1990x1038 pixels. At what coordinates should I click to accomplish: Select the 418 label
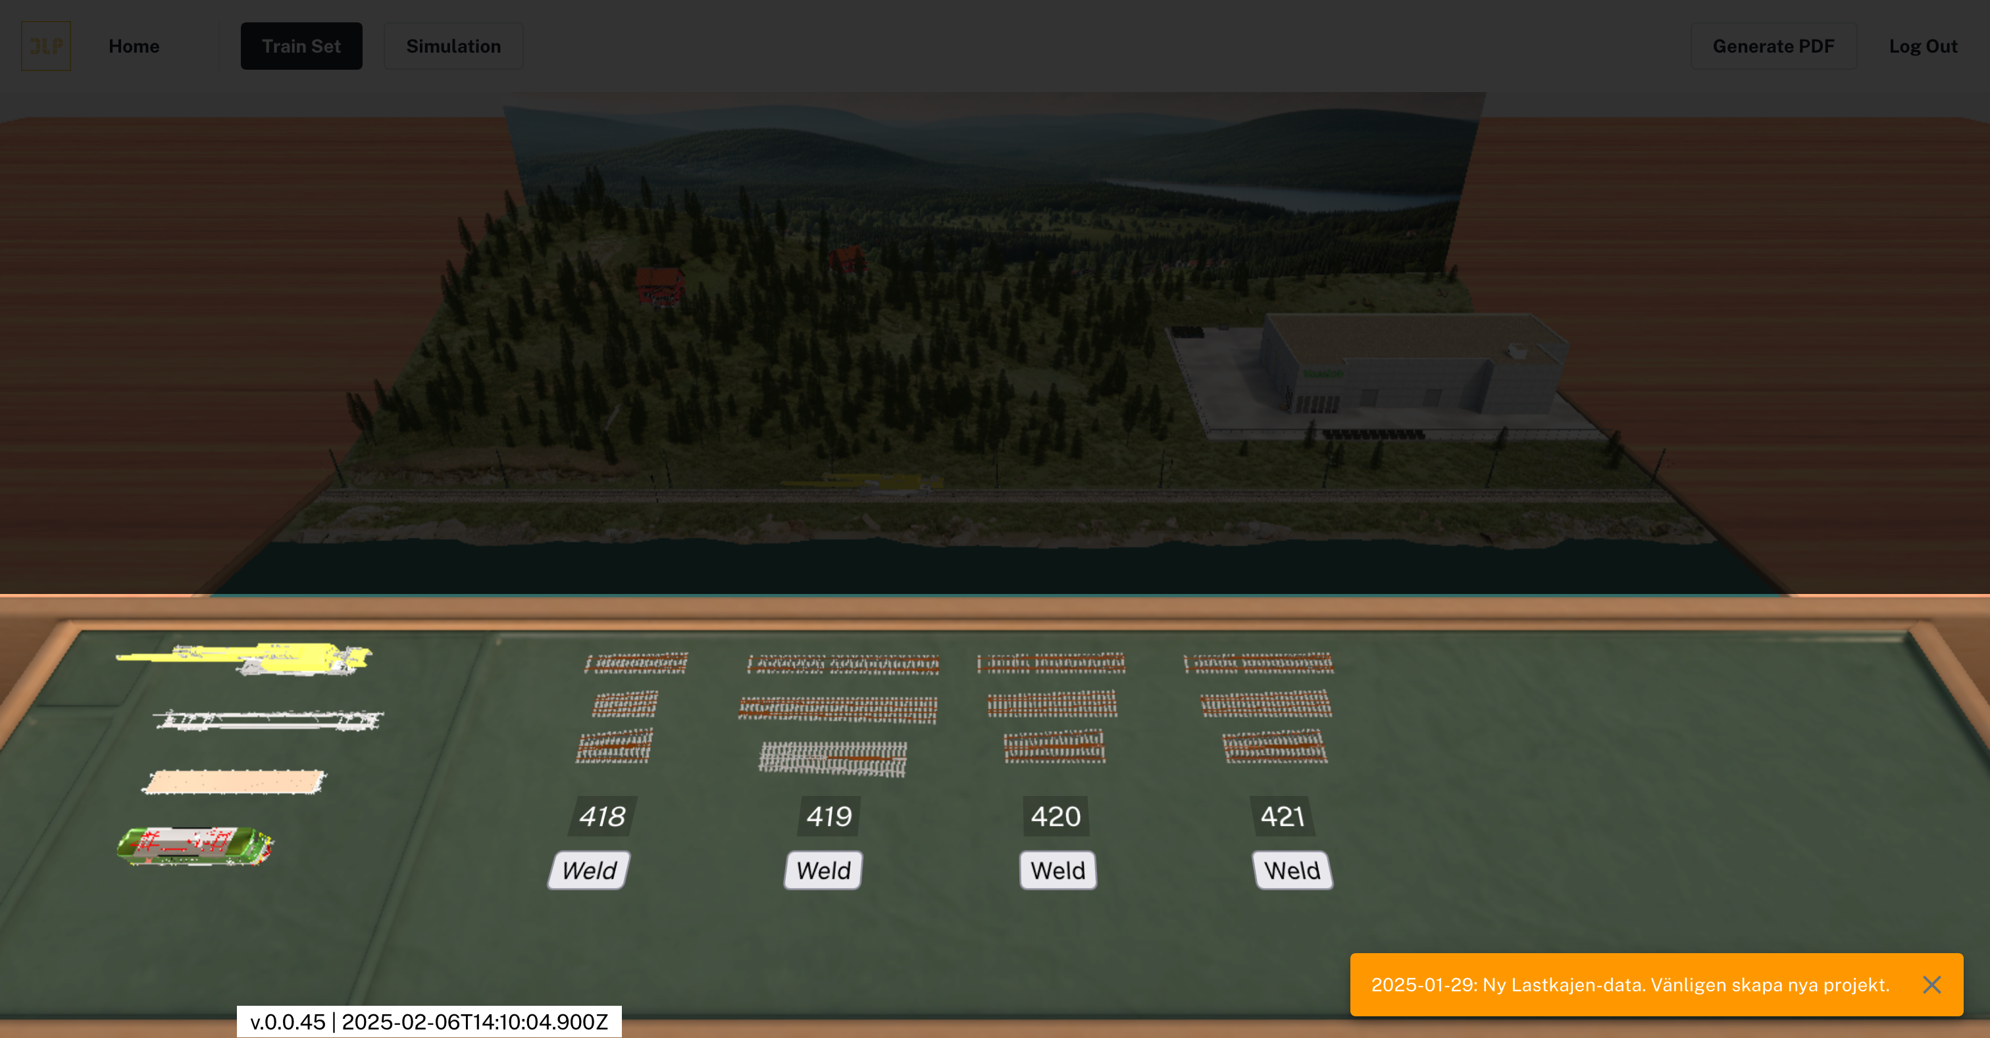point(603,816)
